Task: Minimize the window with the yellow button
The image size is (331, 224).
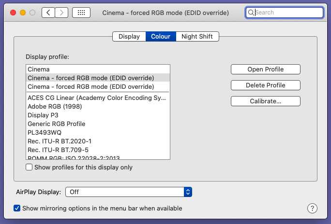Action: click(x=23, y=13)
